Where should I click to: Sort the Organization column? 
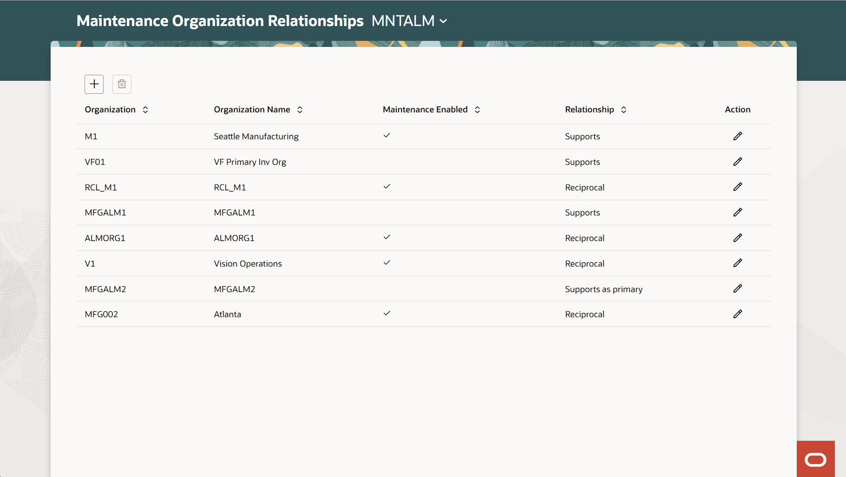(145, 110)
